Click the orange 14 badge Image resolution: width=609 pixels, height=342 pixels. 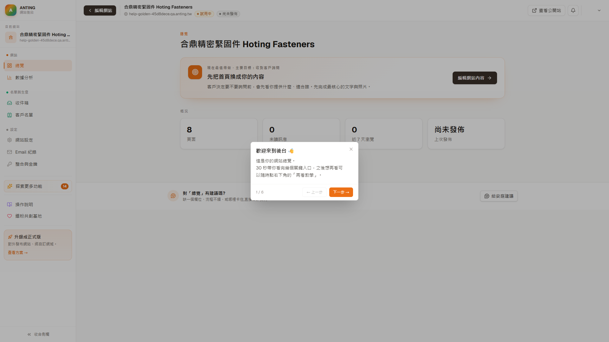pos(65,186)
